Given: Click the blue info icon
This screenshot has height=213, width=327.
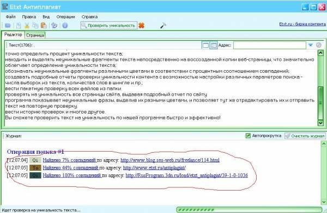Looking at the screenshot, I should (65, 26).
